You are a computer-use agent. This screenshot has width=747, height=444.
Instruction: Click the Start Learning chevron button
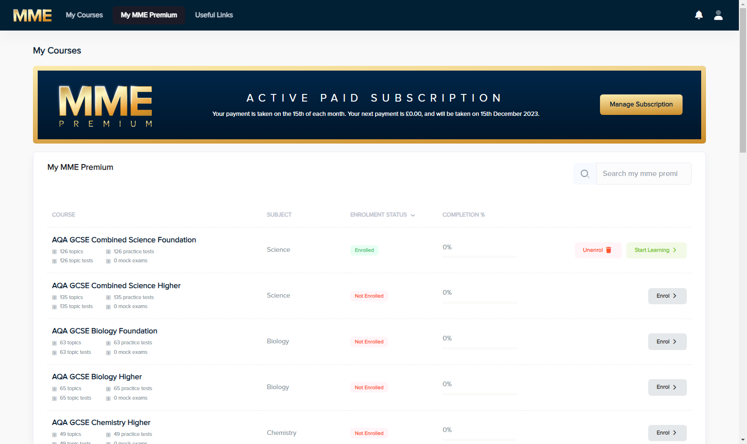[656, 250]
